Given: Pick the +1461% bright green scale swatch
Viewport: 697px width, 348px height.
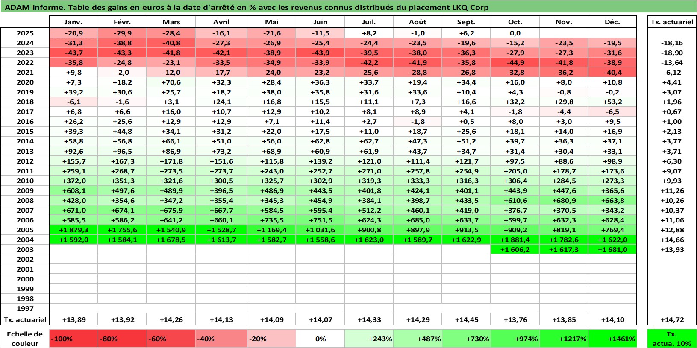Looking at the screenshot, I should (612, 339).
